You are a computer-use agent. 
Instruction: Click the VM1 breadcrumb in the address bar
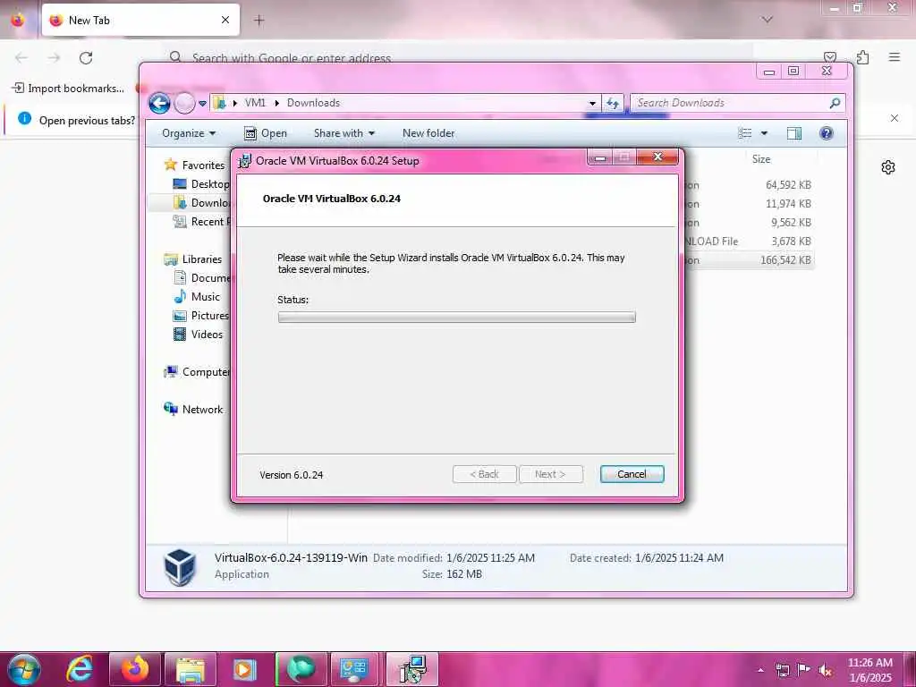255,103
